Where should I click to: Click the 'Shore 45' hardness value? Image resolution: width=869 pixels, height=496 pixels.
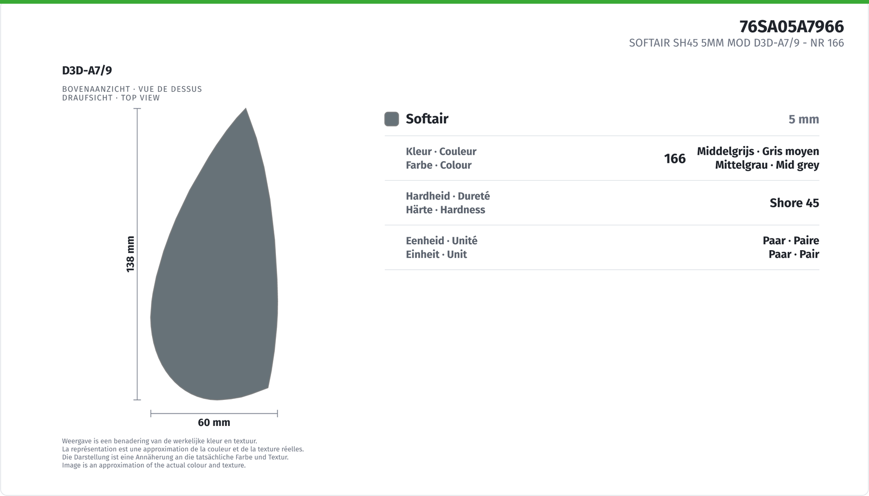[x=794, y=203]
